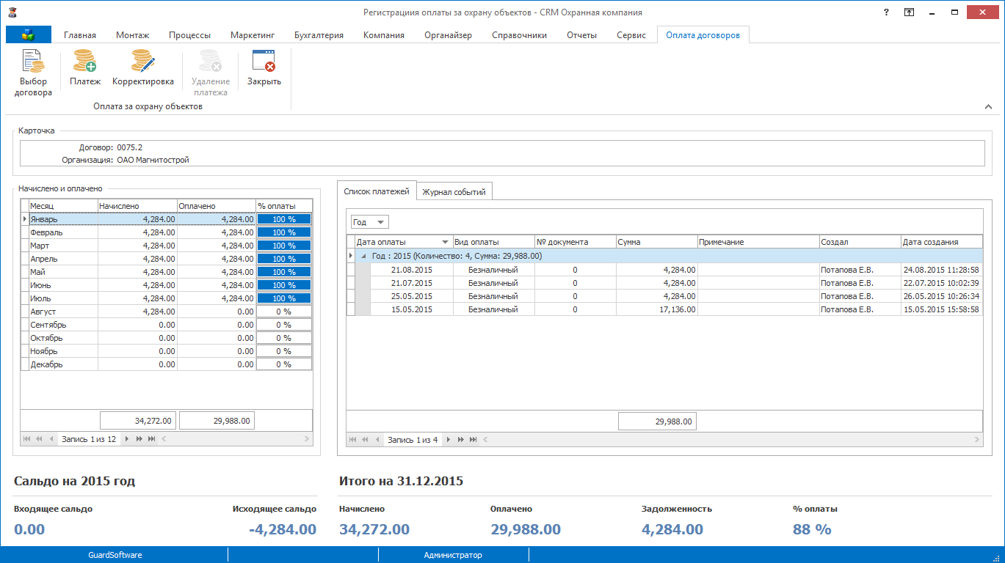This screenshot has height=563, width=1005.
Task: Switch to the Органайзер ribbon tab
Action: click(448, 35)
